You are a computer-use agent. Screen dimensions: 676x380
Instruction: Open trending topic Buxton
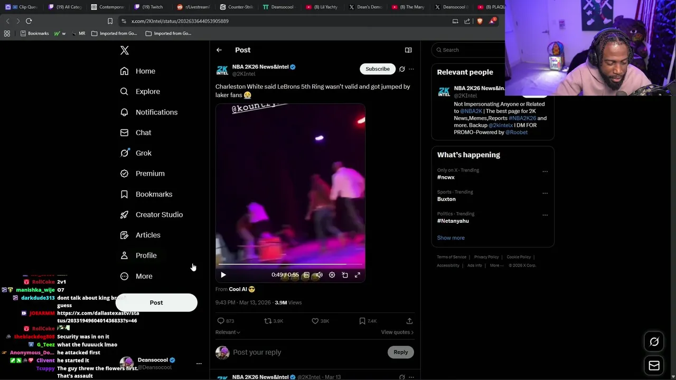[x=446, y=199]
